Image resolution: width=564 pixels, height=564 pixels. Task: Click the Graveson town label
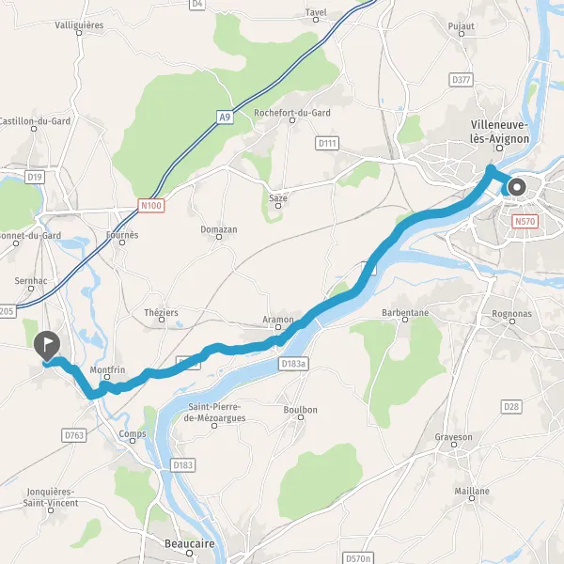(x=454, y=437)
